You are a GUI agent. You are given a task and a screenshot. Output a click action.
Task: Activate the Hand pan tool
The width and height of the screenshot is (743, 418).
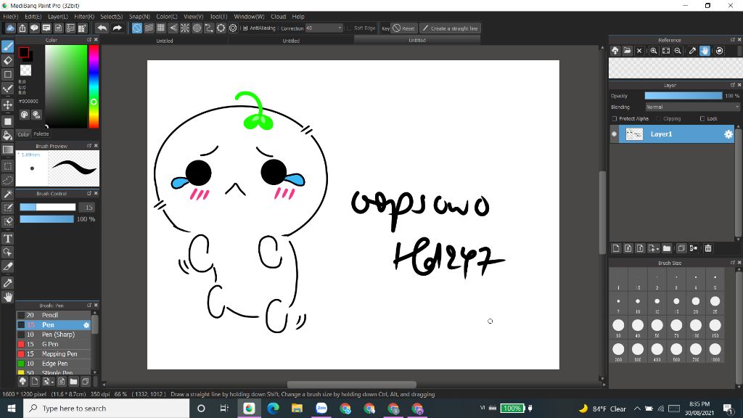pos(8,297)
